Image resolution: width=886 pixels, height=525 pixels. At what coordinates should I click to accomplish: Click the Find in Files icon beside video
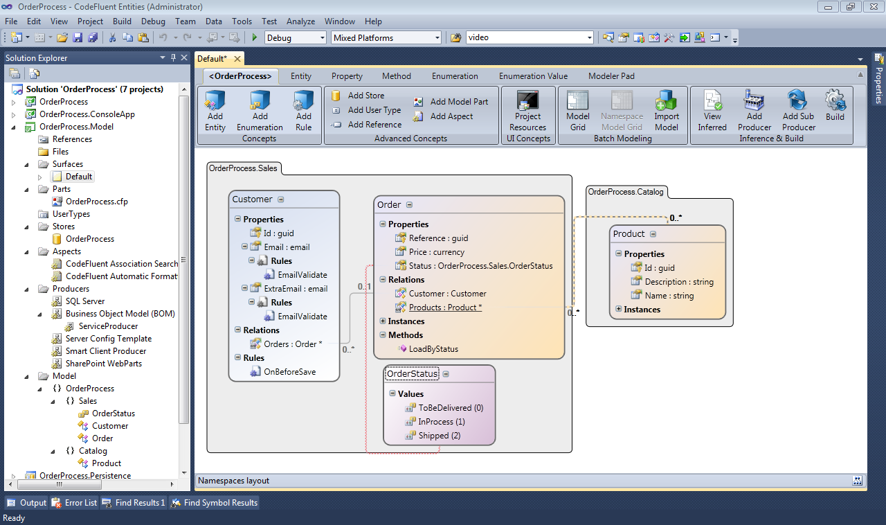pos(456,37)
